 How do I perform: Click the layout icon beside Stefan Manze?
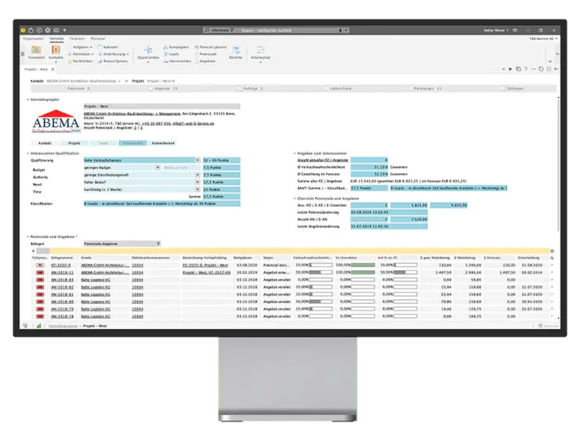tap(515, 31)
